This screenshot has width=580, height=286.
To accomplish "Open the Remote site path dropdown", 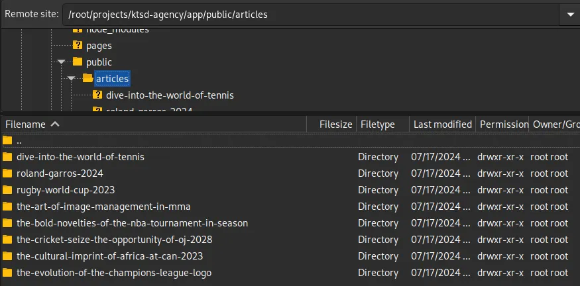I will click(x=569, y=14).
